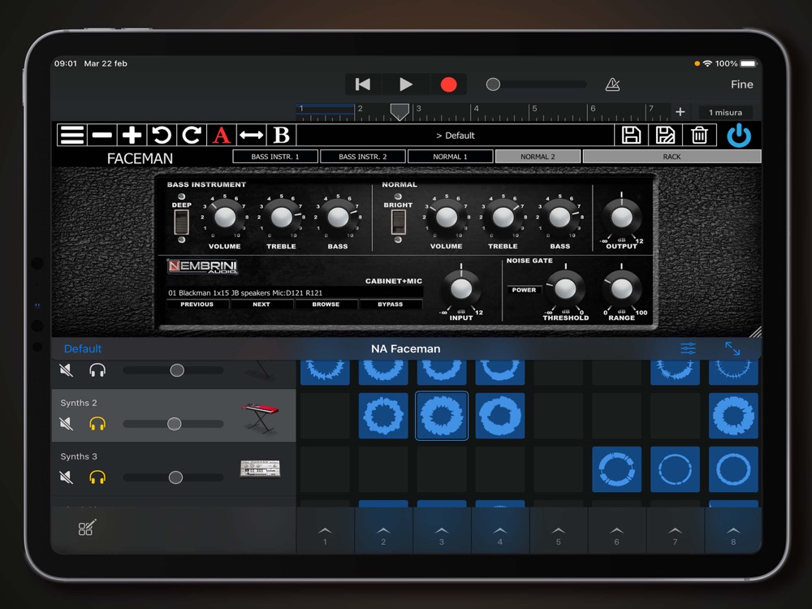Save the current preset with floppy icon
This screenshot has height=609, width=812.
tap(631, 135)
